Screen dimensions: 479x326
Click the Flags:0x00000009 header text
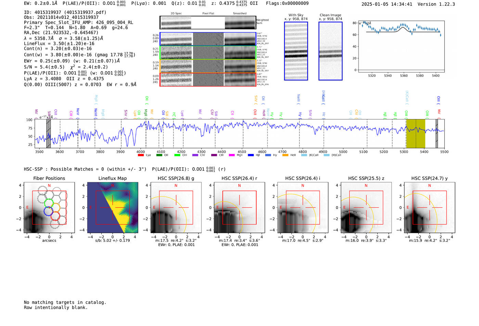pyautogui.click(x=287, y=3)
